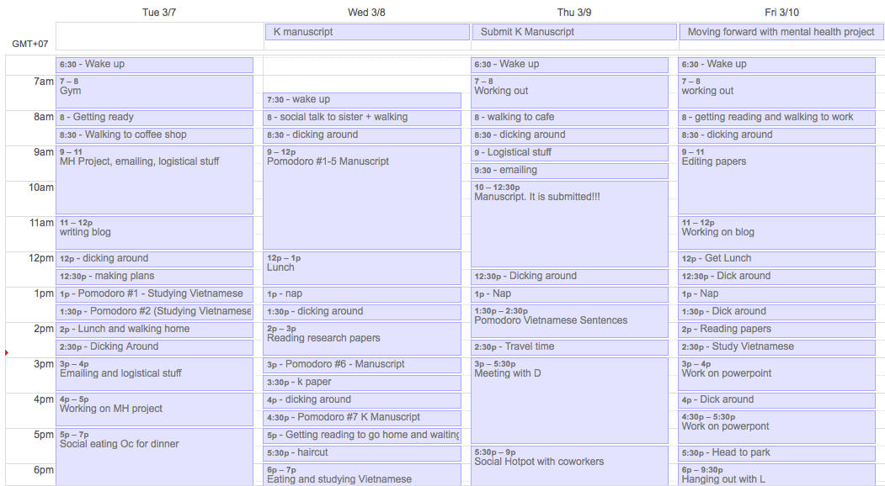Open Thursday 9 Logistical stuff event

coord(569,153)
